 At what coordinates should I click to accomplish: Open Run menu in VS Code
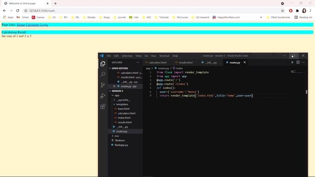(154, 56)
